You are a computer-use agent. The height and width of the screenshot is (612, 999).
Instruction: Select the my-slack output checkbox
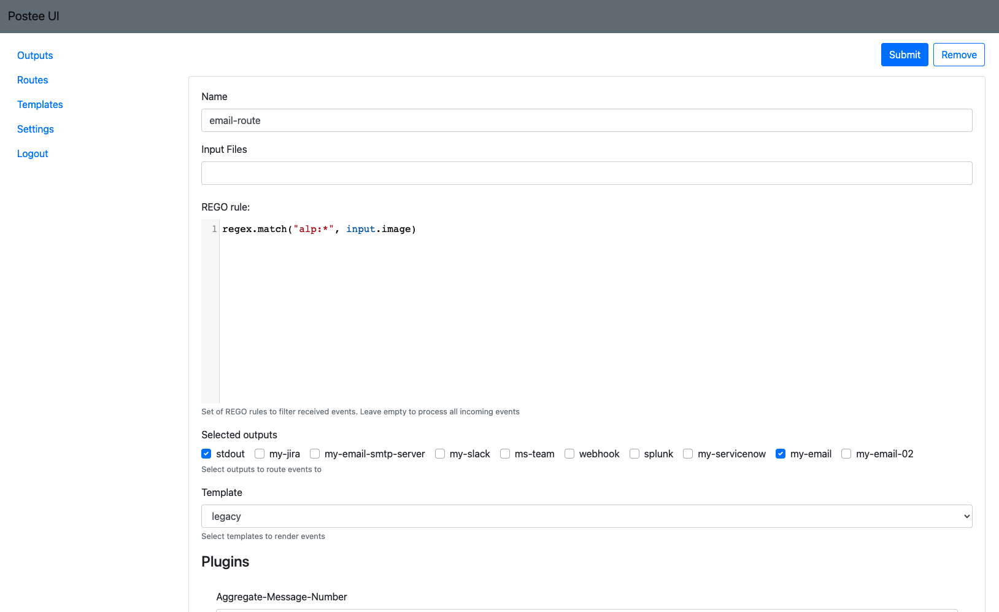[440, 454]
